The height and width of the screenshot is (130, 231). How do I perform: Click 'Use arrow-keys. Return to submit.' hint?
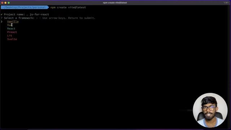[x=69, y=18]
